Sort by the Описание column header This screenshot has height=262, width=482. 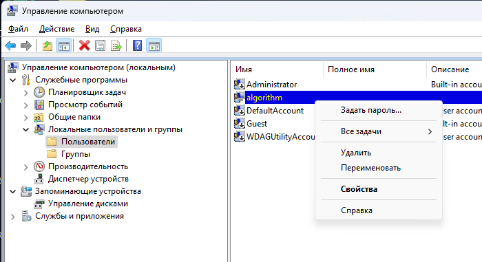tap(454, 69)
